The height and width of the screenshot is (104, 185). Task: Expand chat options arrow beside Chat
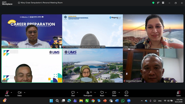[x=77, y=92]
